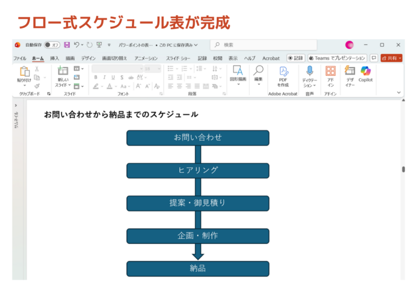
Task: Click the text highlight color pen
Action: [96, 86]
